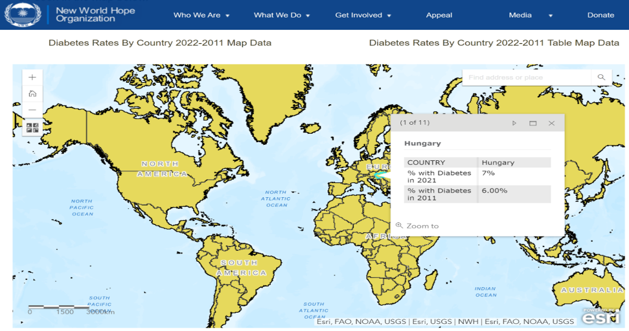
Task: Open Diabetes Rates By Country Map Data
Action: point(160,43)
